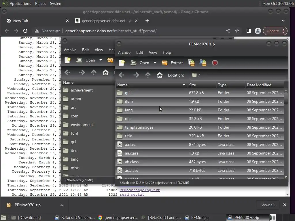Expand PEMod070.zip download options chevron
The height and width of the screenshot is (221, 295).
point(62,205)
